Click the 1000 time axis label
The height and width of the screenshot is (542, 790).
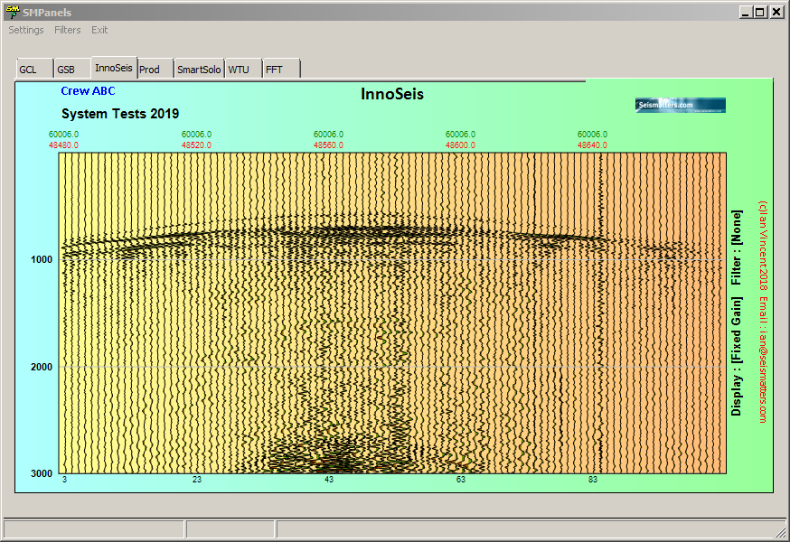tap(42, 259)
